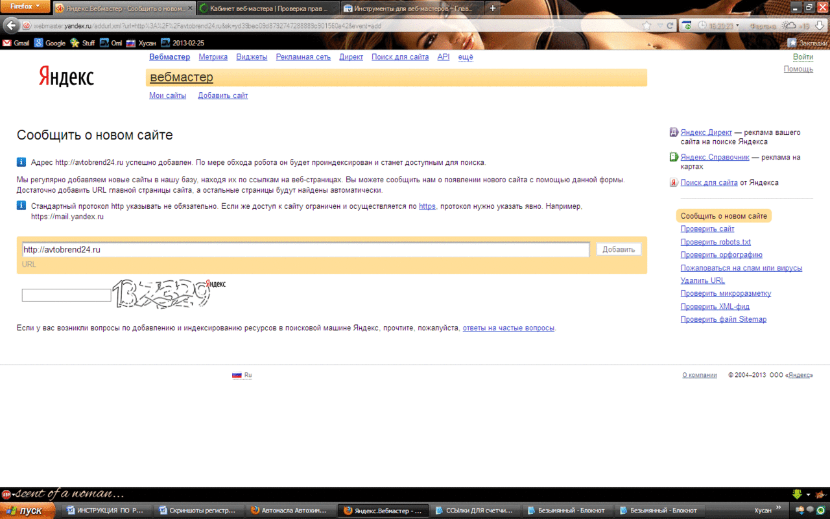Viewport: 830px width, 519px height.
Task: Switch to Инструменты для веб-мастеров tab
Action: click(412, 8)
